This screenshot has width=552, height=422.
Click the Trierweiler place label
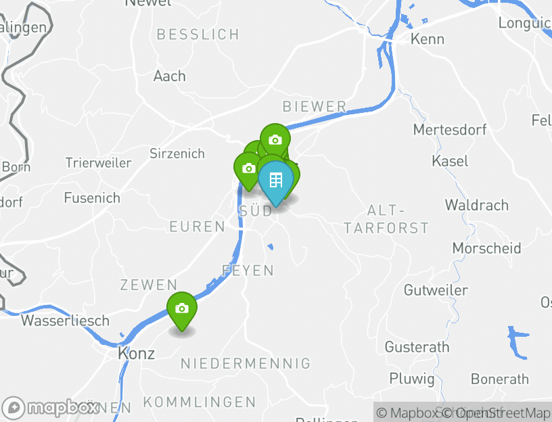pos(98,163)
